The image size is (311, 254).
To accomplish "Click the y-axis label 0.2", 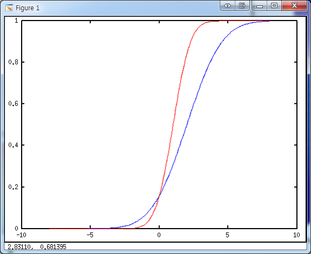I will tap(13, 187).
